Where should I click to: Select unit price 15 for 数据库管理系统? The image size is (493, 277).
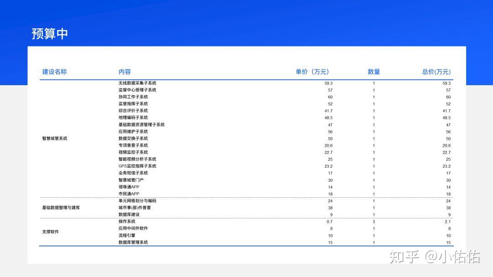pos(330,243)
